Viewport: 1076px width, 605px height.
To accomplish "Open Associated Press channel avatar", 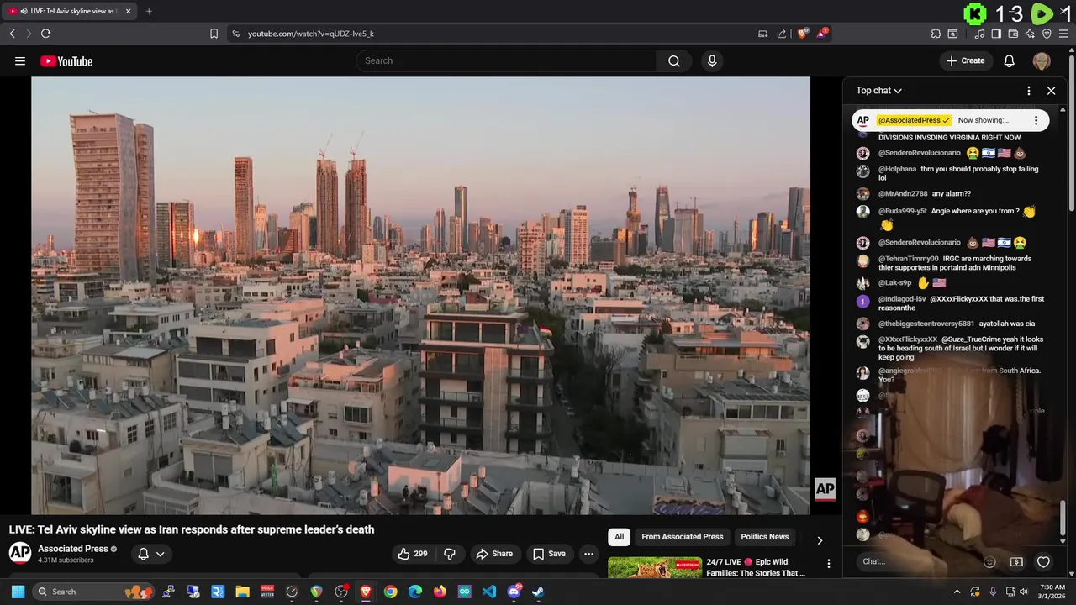I will point(20,553).
